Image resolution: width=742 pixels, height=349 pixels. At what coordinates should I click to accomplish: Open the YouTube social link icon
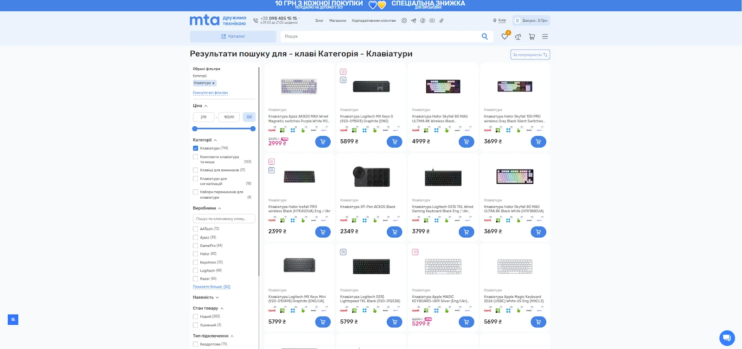coord(432,20)
